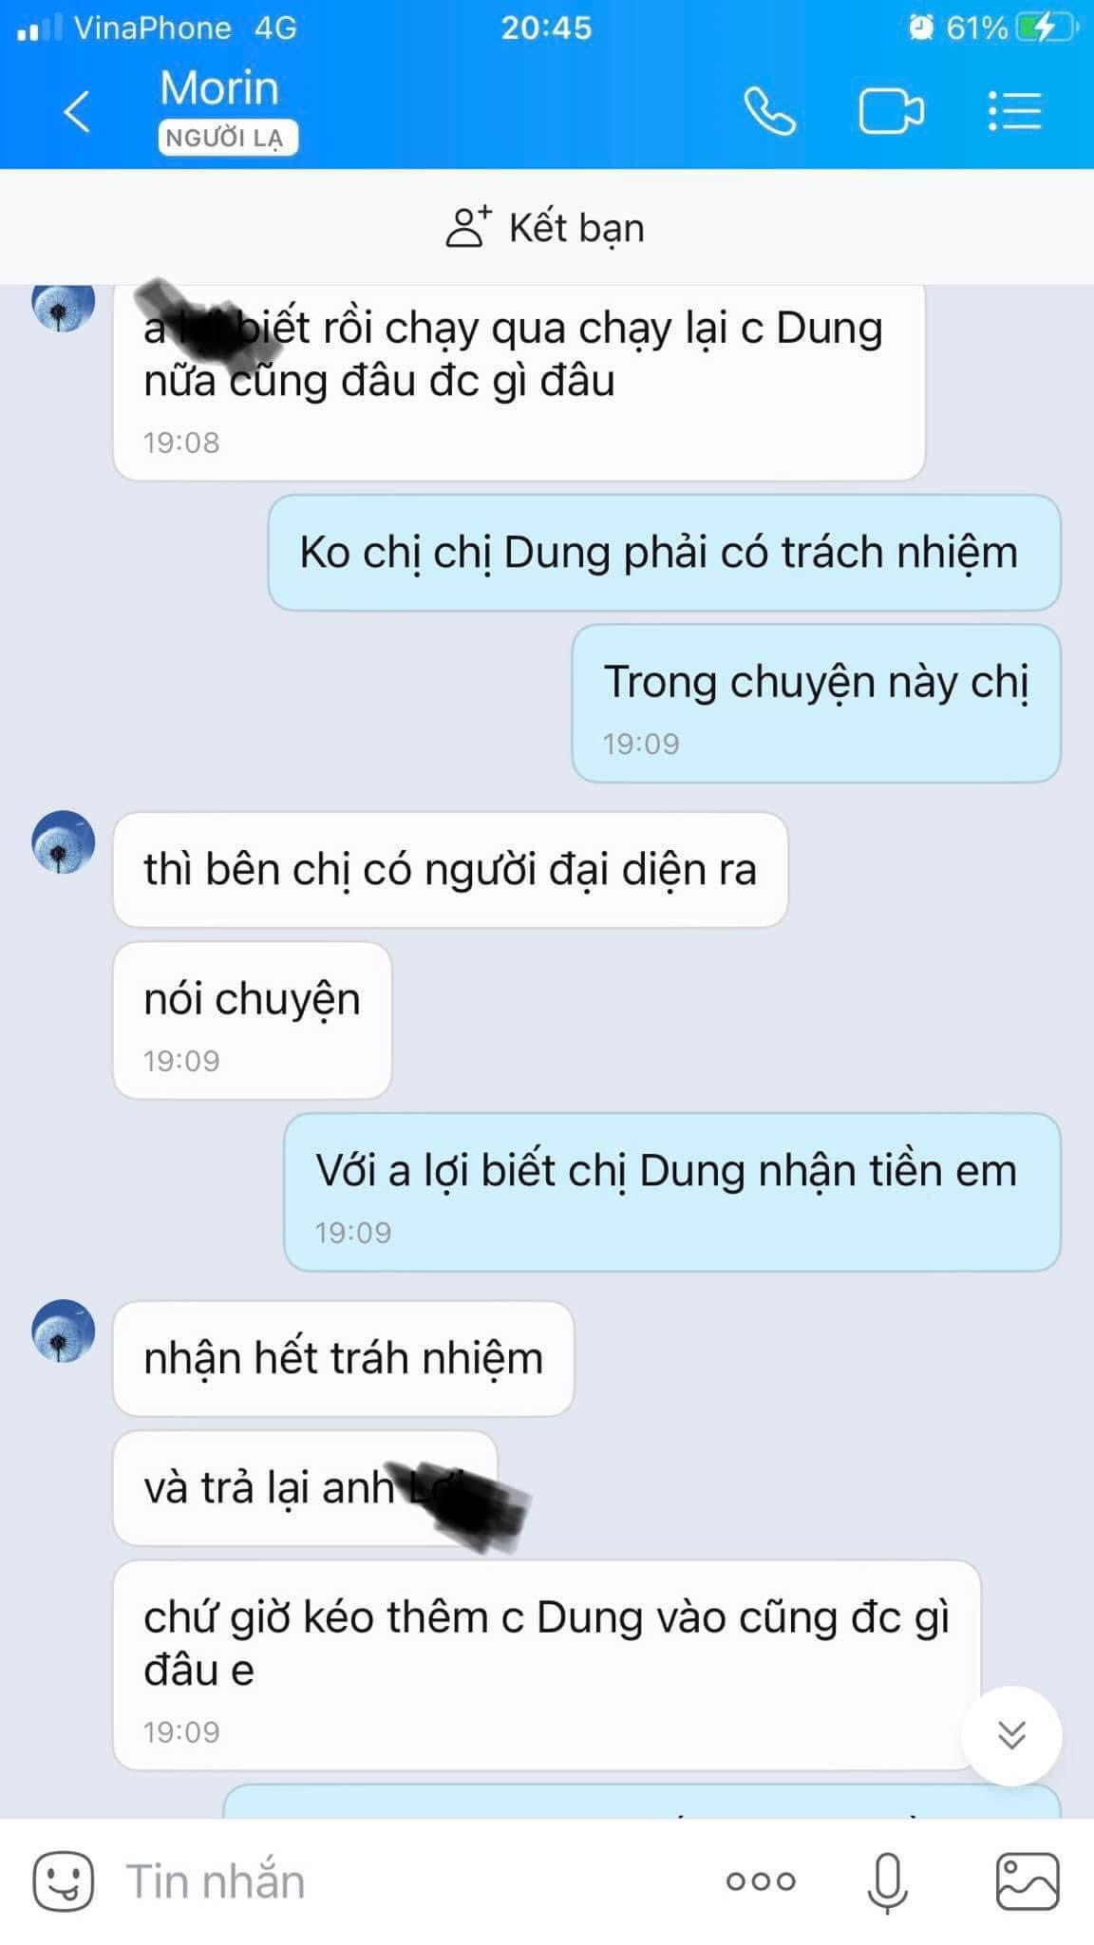
Task: Open the three-dots more options
Action: point(760,1880)
